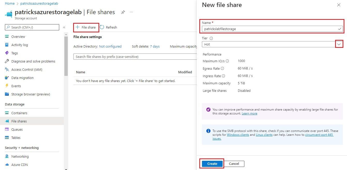Click the Tables icon
Viewport: 347px width, 170px height.
[x=7, y=138]
